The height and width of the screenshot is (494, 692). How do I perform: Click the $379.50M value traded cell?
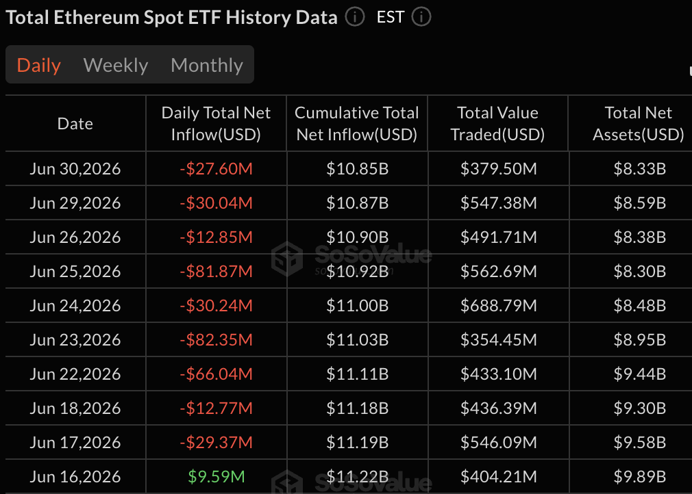pyautogui.click(x=499, y=169)
